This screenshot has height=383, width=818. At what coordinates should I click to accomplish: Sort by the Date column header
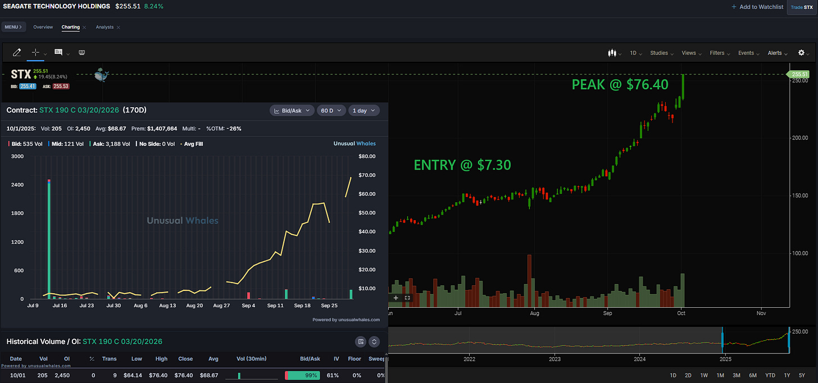click(x=16, y=359)
